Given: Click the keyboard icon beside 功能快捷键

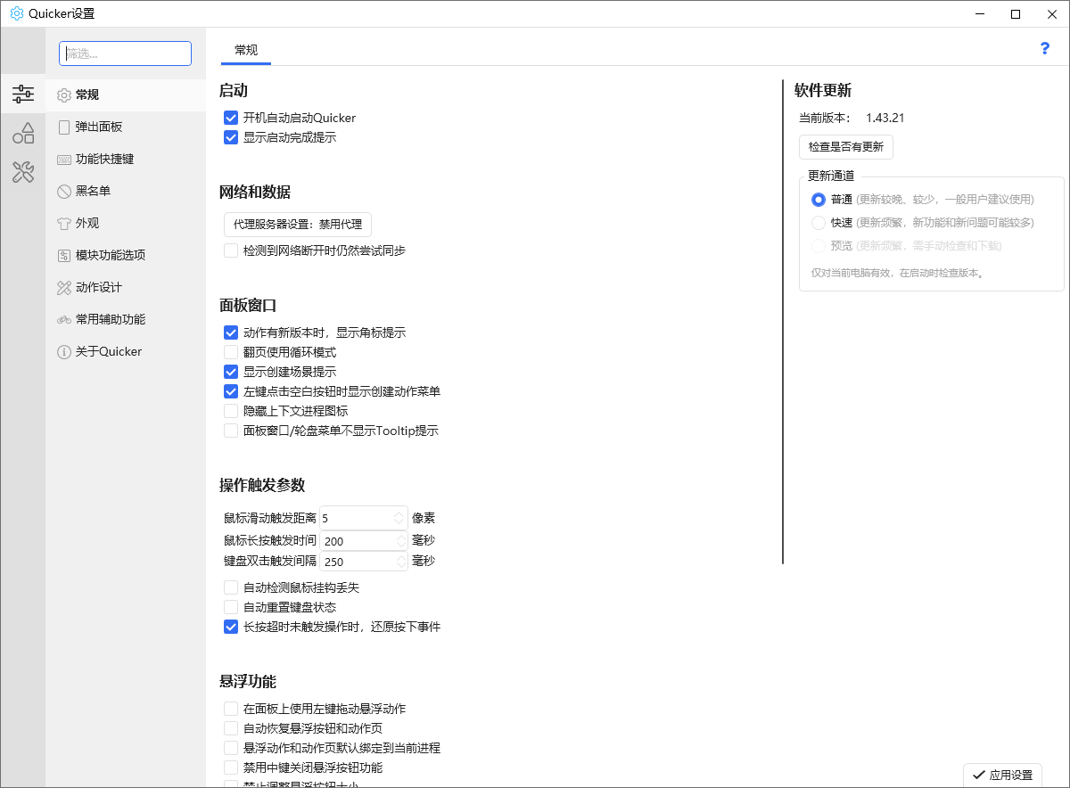Looking at the screenshot, I should click(x=64, y=160).
